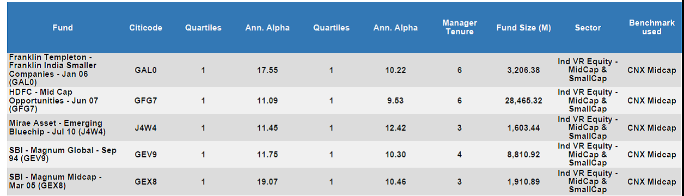Screen dimensions: 684x196
Task: Select citicode GAL0 cell
Action: click(145, 70)
